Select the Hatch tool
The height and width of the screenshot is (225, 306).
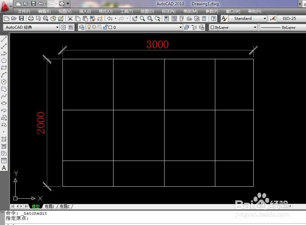pos(4,139)
